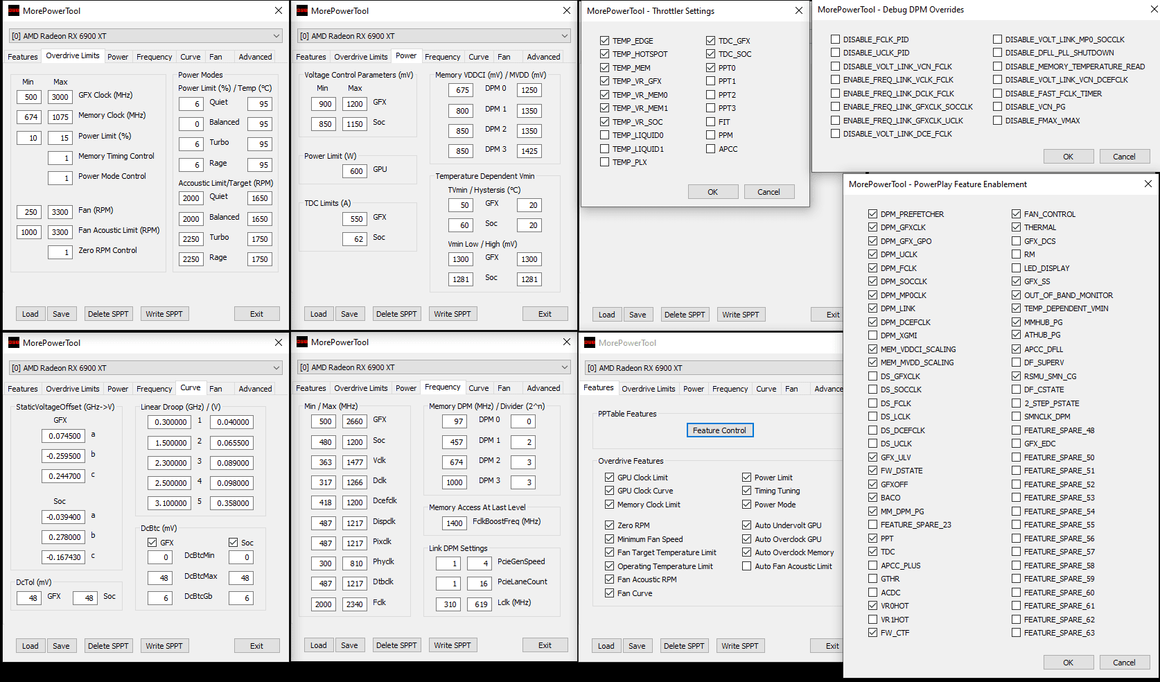Cancel the Debug DPM Overrides dialog

pos(1124,157)
